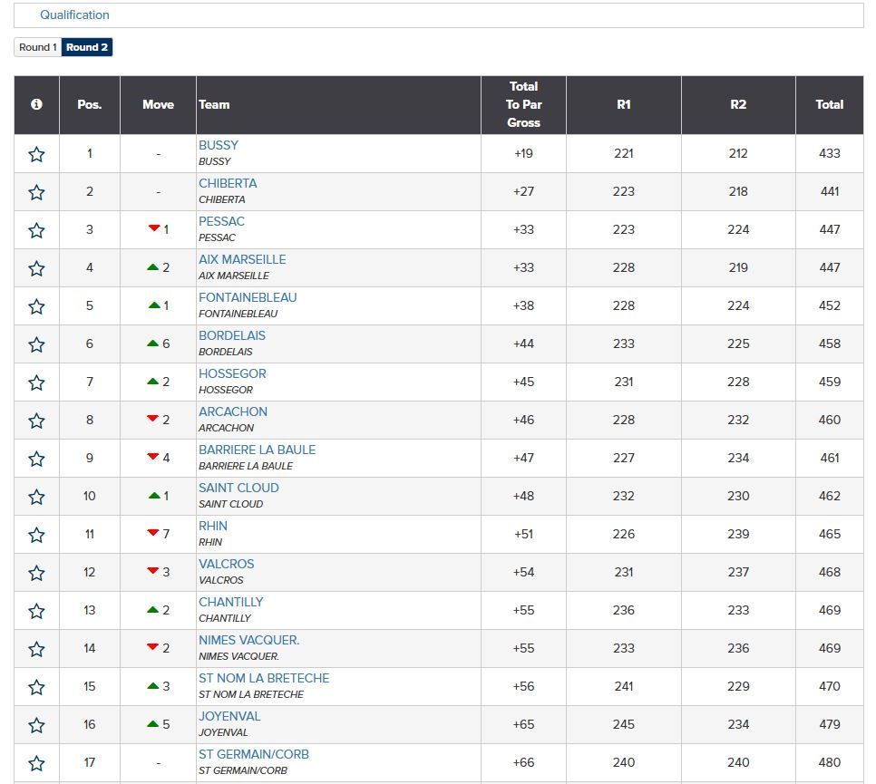Click ST NOM LA BRETECHE's R1 score 241
This screenshot has width=876, height=784.
(624, 686)
